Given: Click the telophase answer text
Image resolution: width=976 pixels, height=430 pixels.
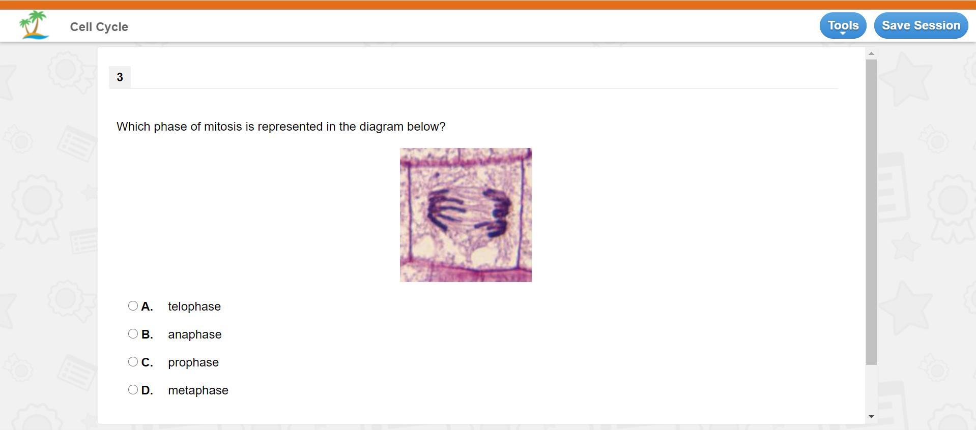Looking at the screenshot, I should [x=194, y=306].
